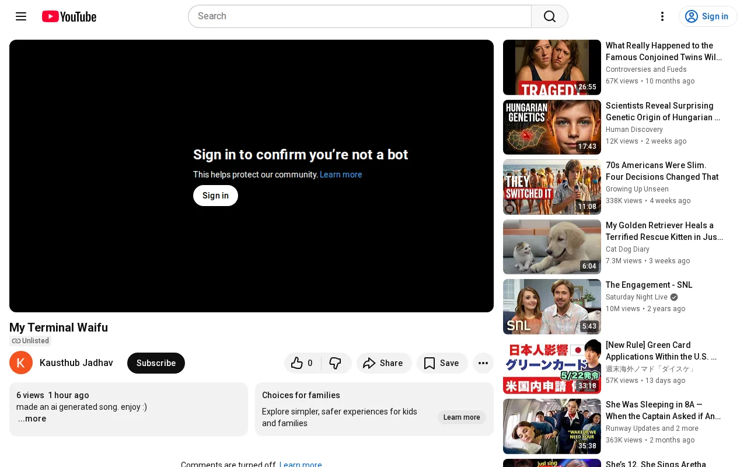Image resolution: width=747 pixels, height=467 pixels.
Task: Click Sign in button inside player
Action: click(215, 196)
